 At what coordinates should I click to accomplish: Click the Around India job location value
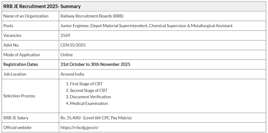click(72, 74)
